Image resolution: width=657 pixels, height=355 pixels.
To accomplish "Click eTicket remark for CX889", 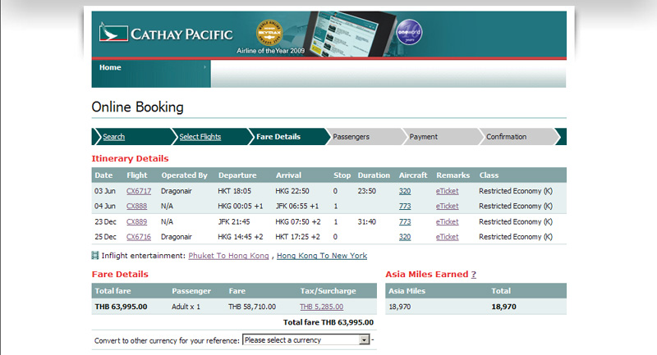I will (x=447, y=221).
